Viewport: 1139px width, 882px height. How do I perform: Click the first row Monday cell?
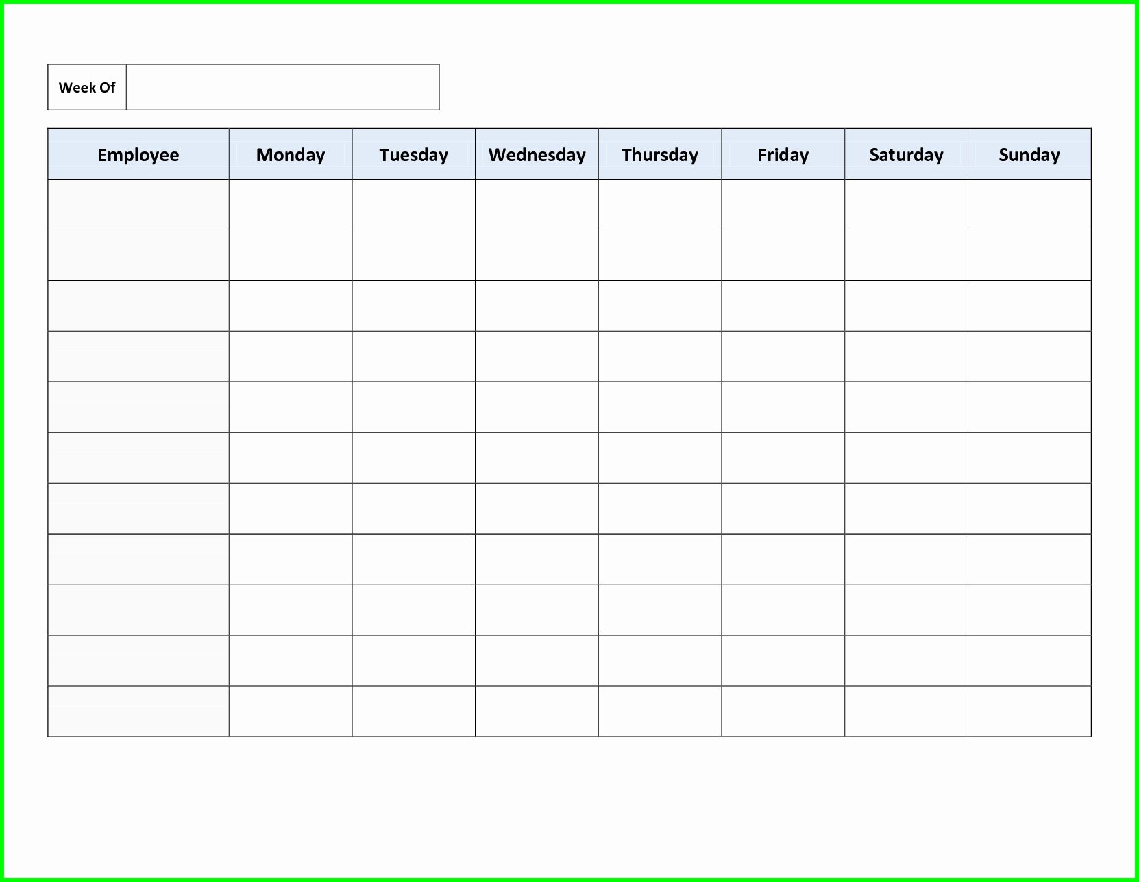click(x=291, y=204)
